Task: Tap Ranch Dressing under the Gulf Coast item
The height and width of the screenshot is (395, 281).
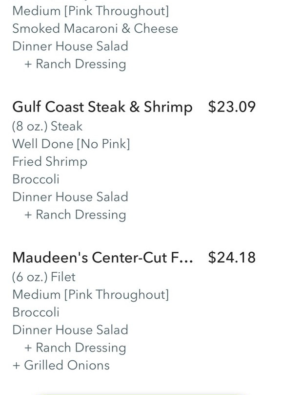Action: [x=75, y=215]
